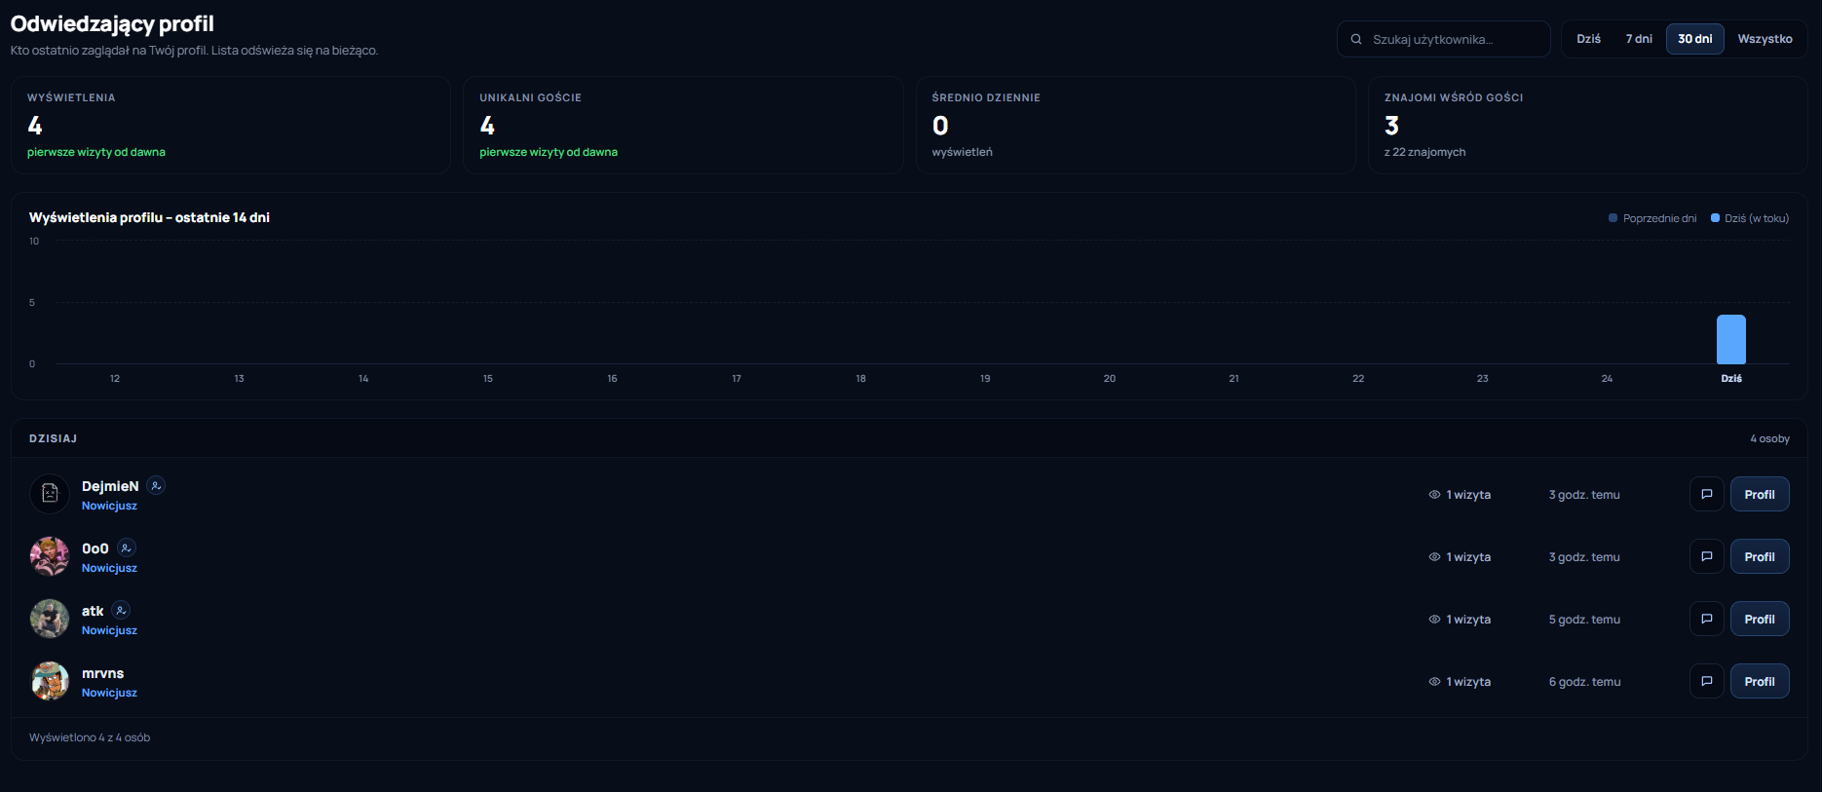1822x792 pixels.
Task: Select the Dziś time filter
Action: coord(1588,39)
